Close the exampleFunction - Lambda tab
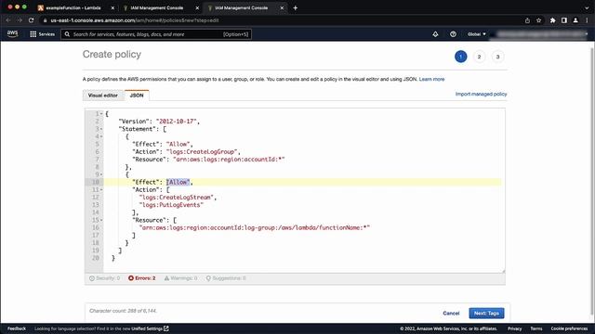Image resolution: width=595 pixels, height=334 pixels. 112,7
